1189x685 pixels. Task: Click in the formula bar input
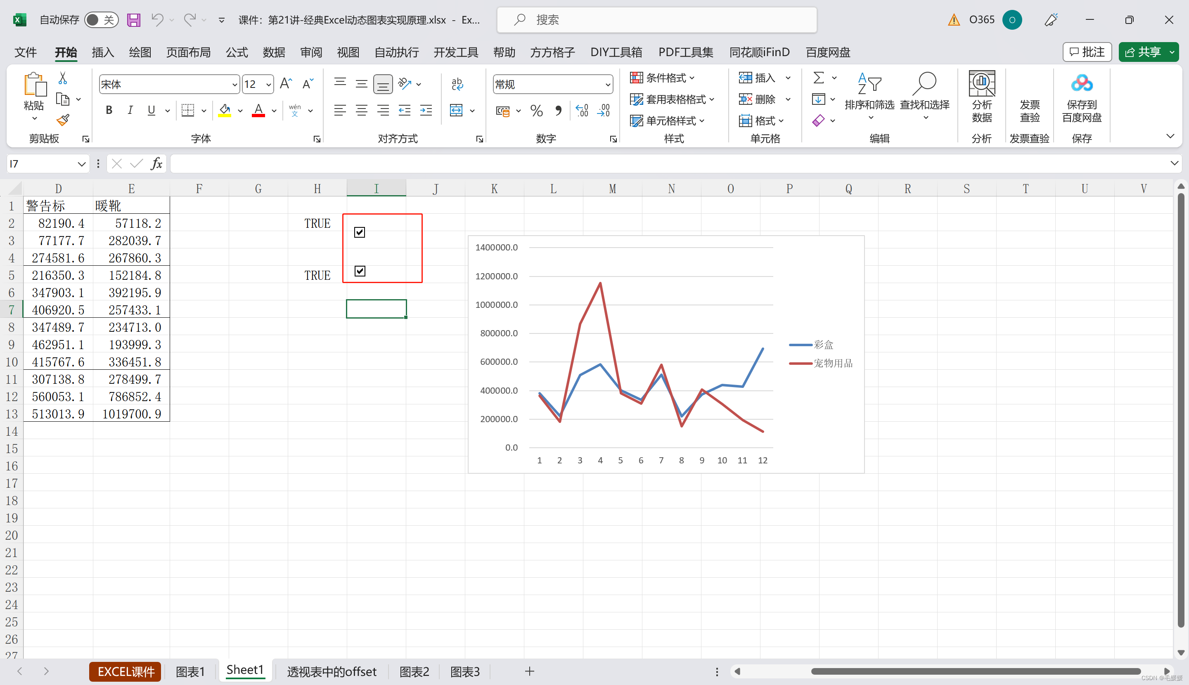pos(668,163)
